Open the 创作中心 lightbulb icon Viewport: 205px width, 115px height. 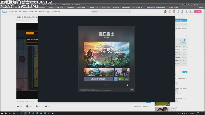[191, 11]
